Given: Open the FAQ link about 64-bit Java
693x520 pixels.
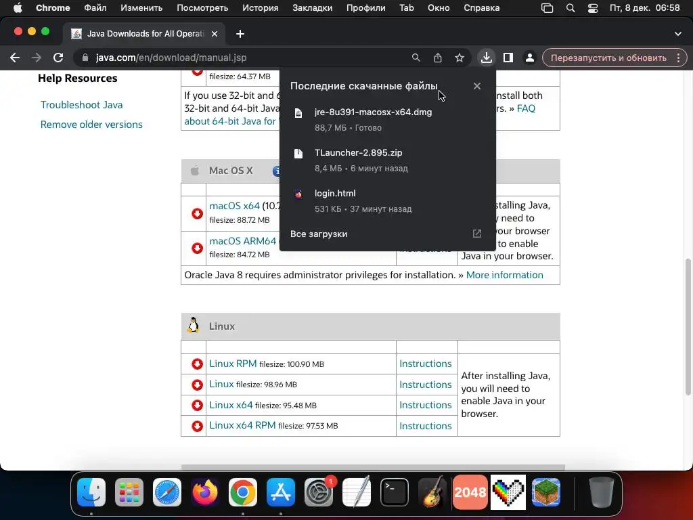Looking at the screenshot, I should point(526,108).
